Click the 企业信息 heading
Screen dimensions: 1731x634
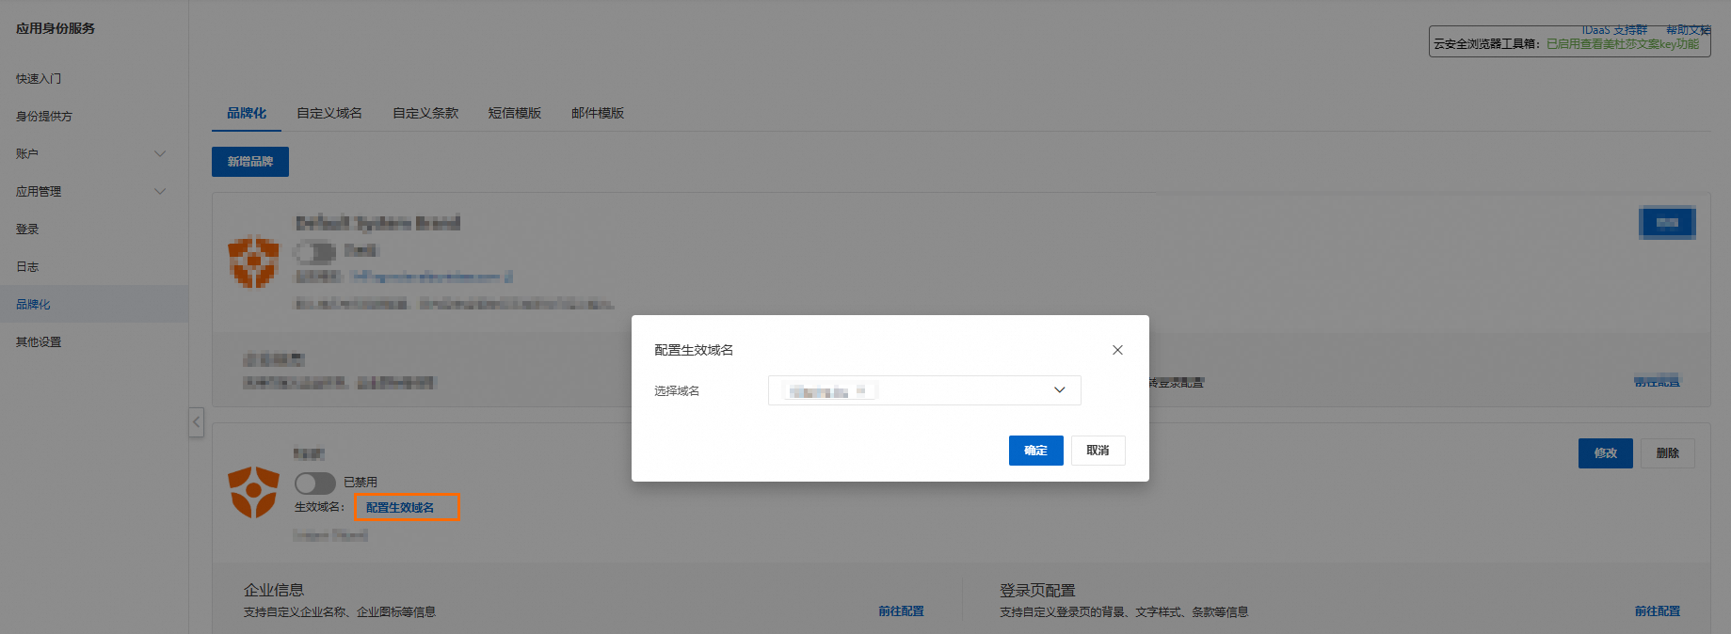click(x=274, y=590)
